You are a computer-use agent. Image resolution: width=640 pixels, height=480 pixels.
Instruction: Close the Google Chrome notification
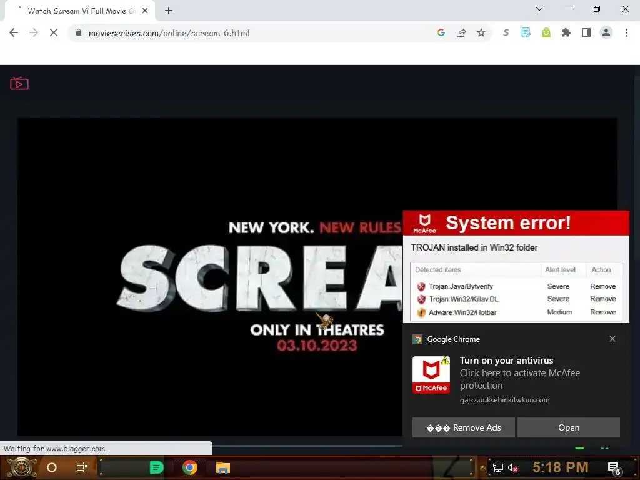point(612,339)
